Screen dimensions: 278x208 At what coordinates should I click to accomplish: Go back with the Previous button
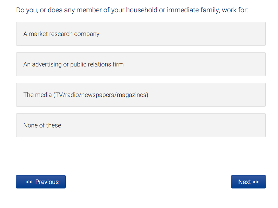tap(41, 182)
